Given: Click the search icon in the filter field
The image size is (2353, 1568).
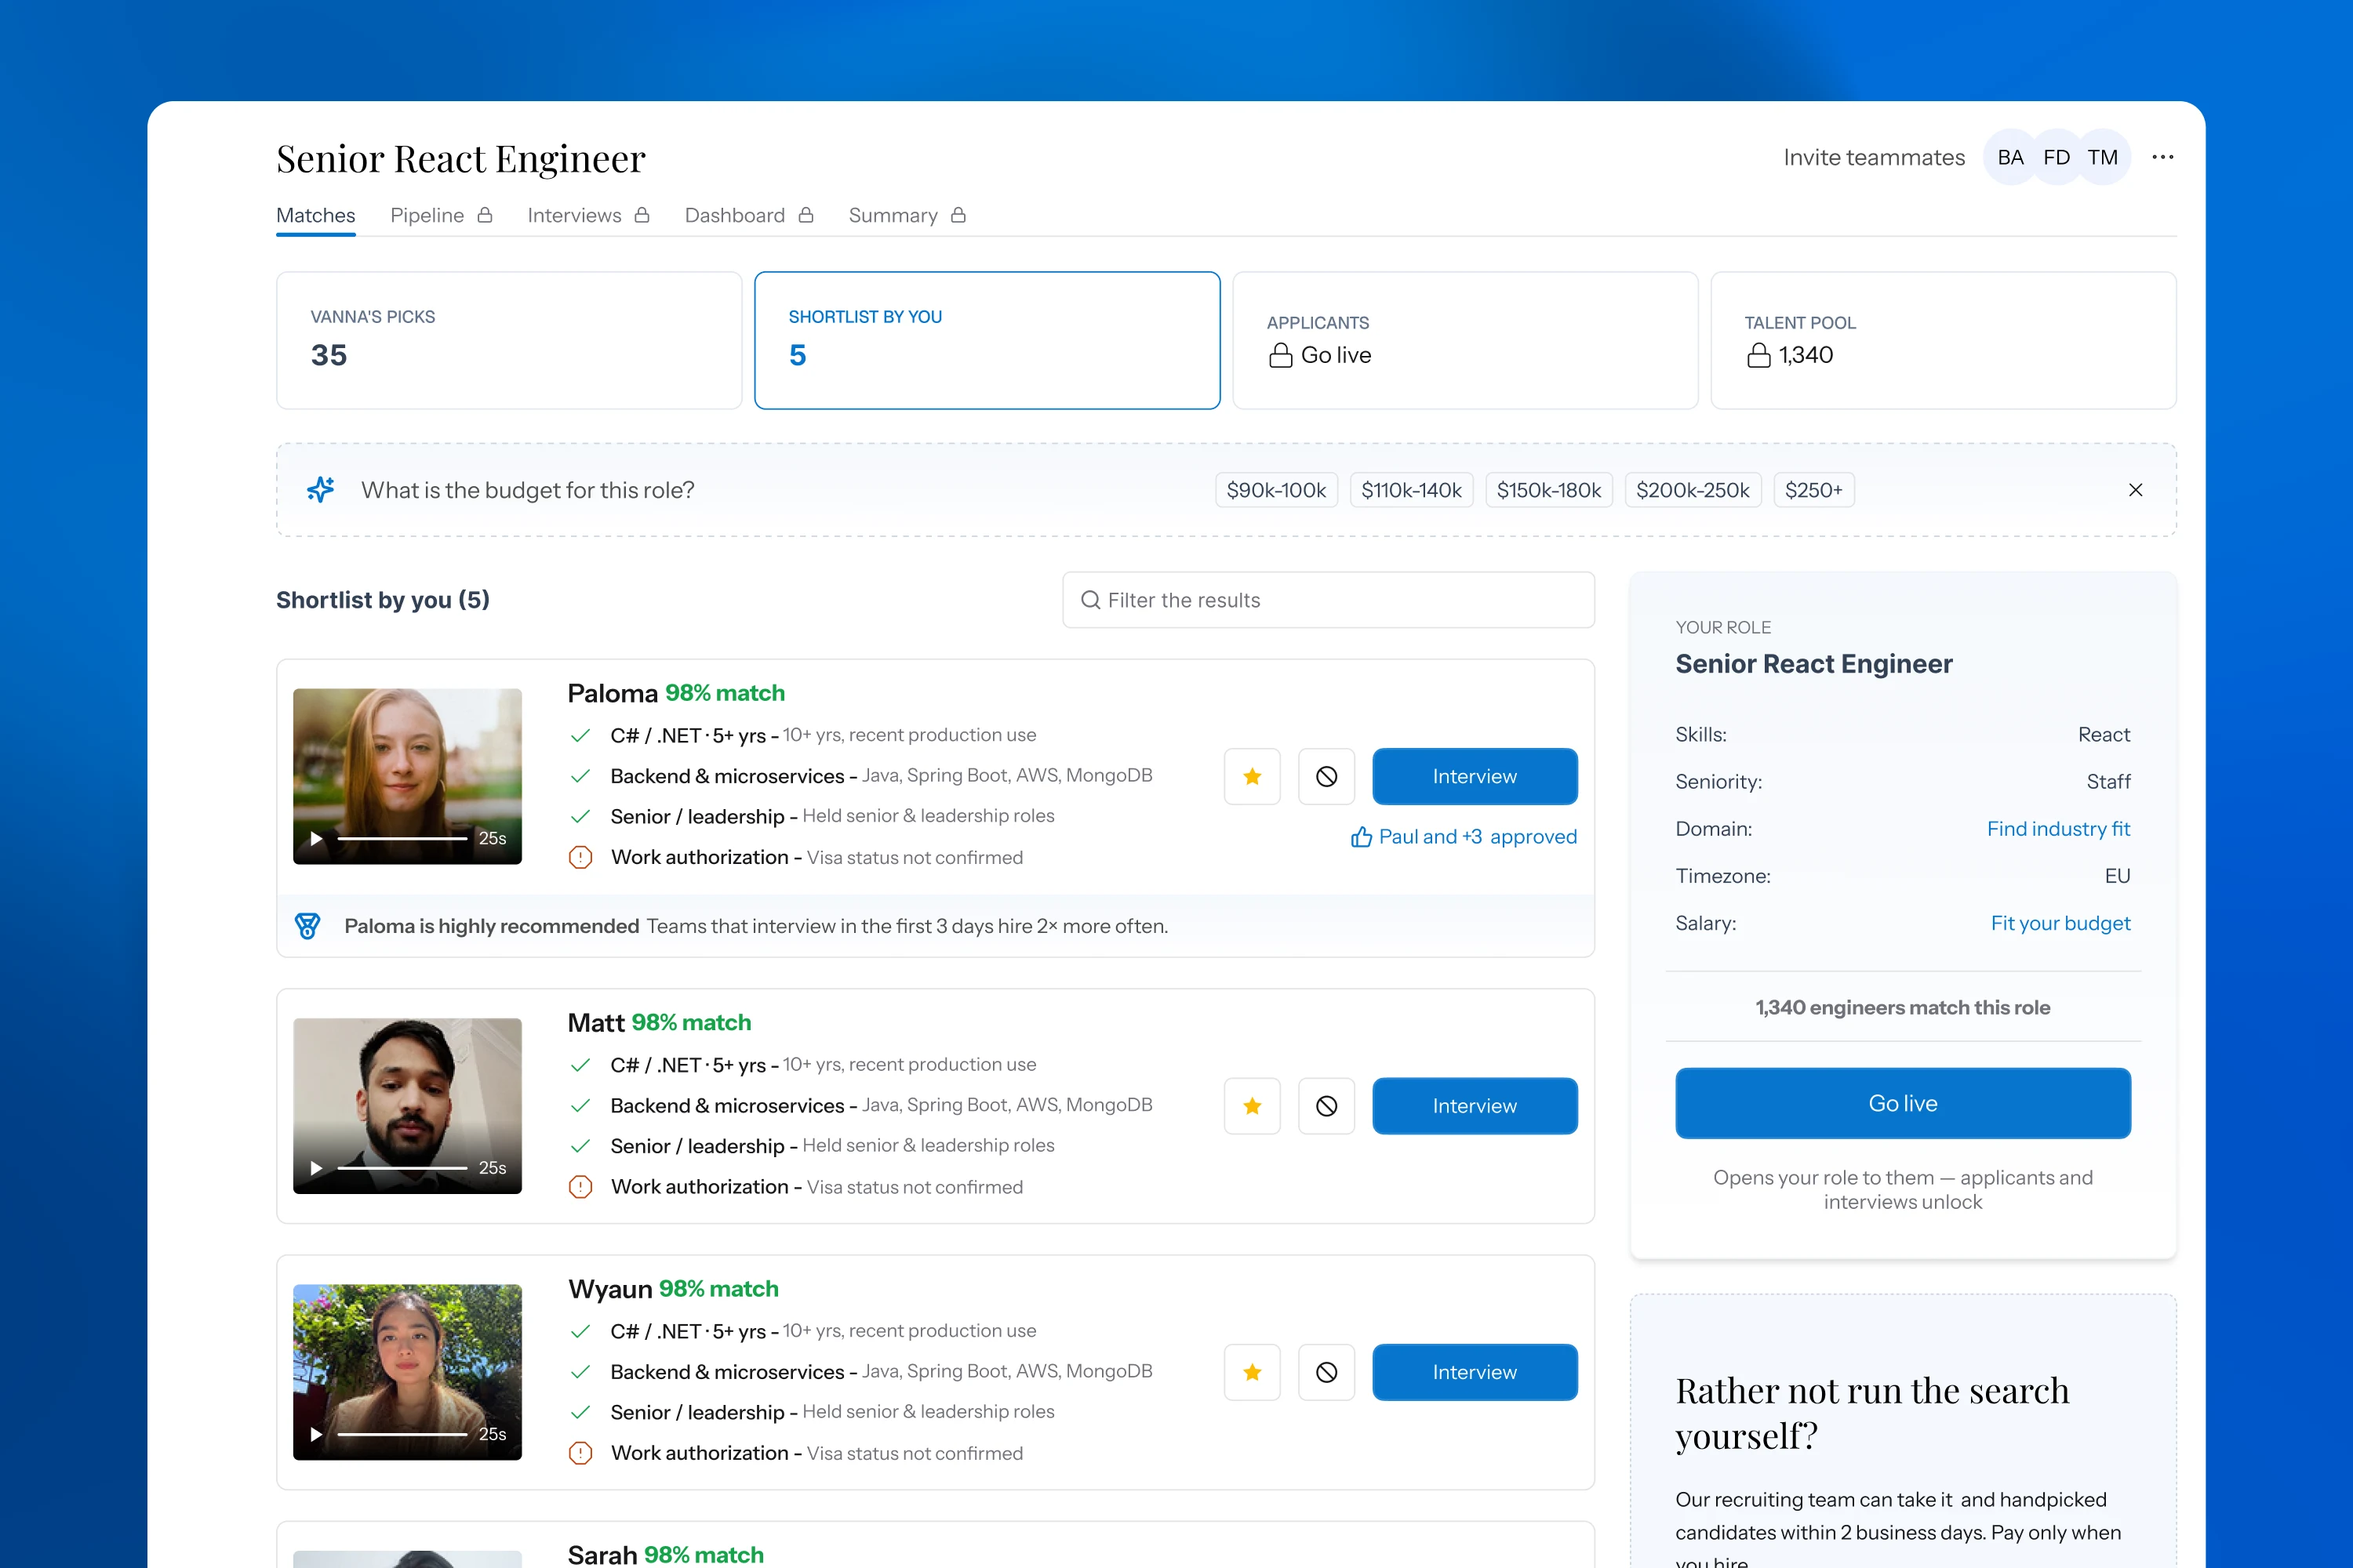Looking at the screenshot, I should (x=1090, y=600).
